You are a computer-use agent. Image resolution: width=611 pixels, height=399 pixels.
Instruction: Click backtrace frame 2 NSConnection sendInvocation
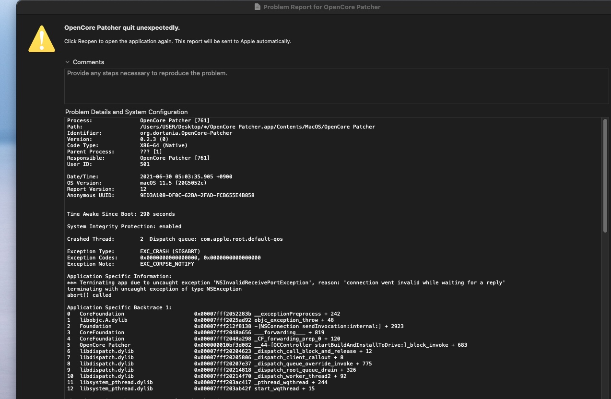tap(235, 326)
